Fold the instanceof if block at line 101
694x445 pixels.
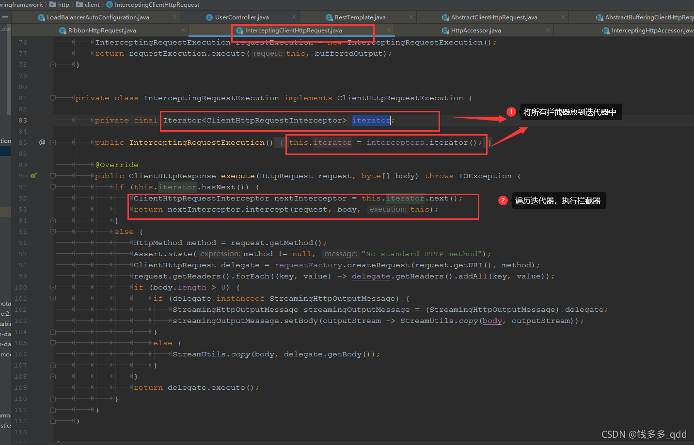click(x=53, y=298)
